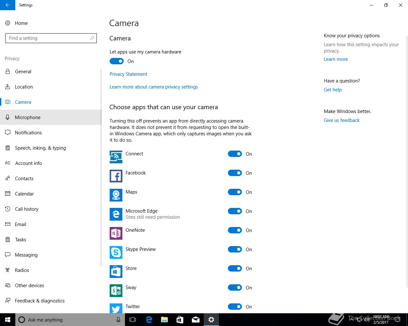Viewport: 408px width, 326px height.
Task: Toggle camera access for Sway
Action: click(x=235, y=287)
